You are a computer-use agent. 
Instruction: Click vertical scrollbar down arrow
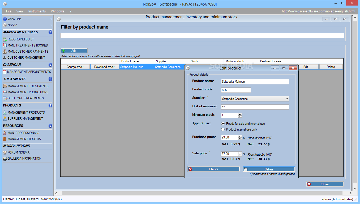[x=355, y=189]
